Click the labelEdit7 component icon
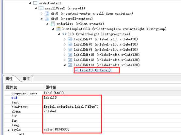181x135 pixels. (x=70, y=39)
